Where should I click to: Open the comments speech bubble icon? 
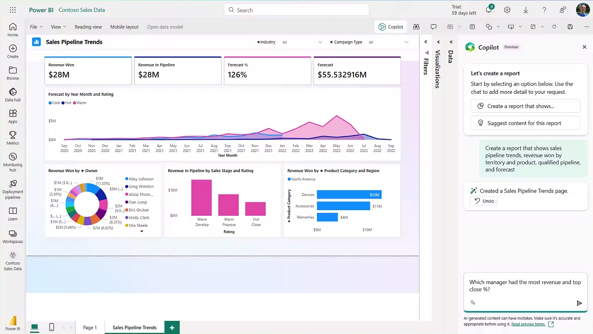[x=433, y=27]
